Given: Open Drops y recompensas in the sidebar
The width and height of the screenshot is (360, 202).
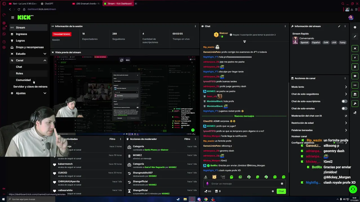Looking at the screenshot, I should 29,47.
